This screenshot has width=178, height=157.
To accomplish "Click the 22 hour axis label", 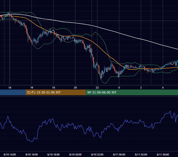I will 97,88.
